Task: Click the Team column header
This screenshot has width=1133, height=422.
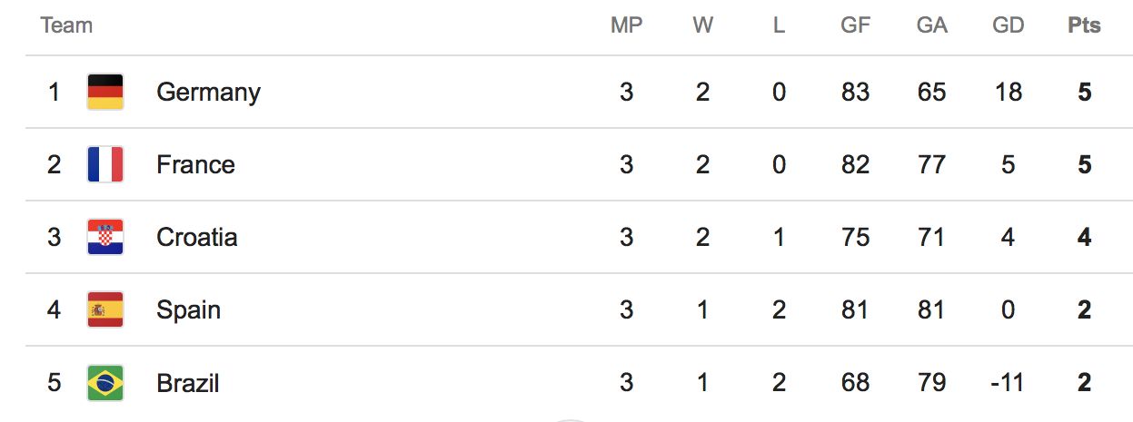Action: pyautogui.click(x=66, y=25)
